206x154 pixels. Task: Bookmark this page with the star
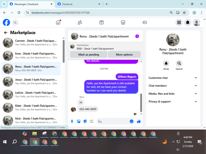tap(184, 13)
